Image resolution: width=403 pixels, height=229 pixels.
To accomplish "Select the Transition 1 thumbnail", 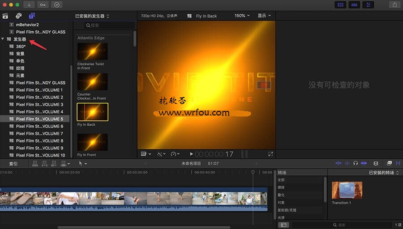I will click(x=347, y=191).
